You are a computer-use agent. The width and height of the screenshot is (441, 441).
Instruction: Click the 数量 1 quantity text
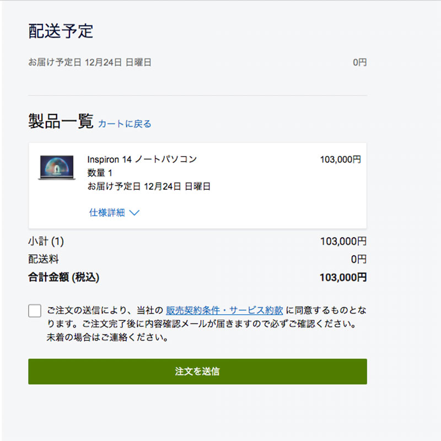pyautogui.click(x=100, y=173)
